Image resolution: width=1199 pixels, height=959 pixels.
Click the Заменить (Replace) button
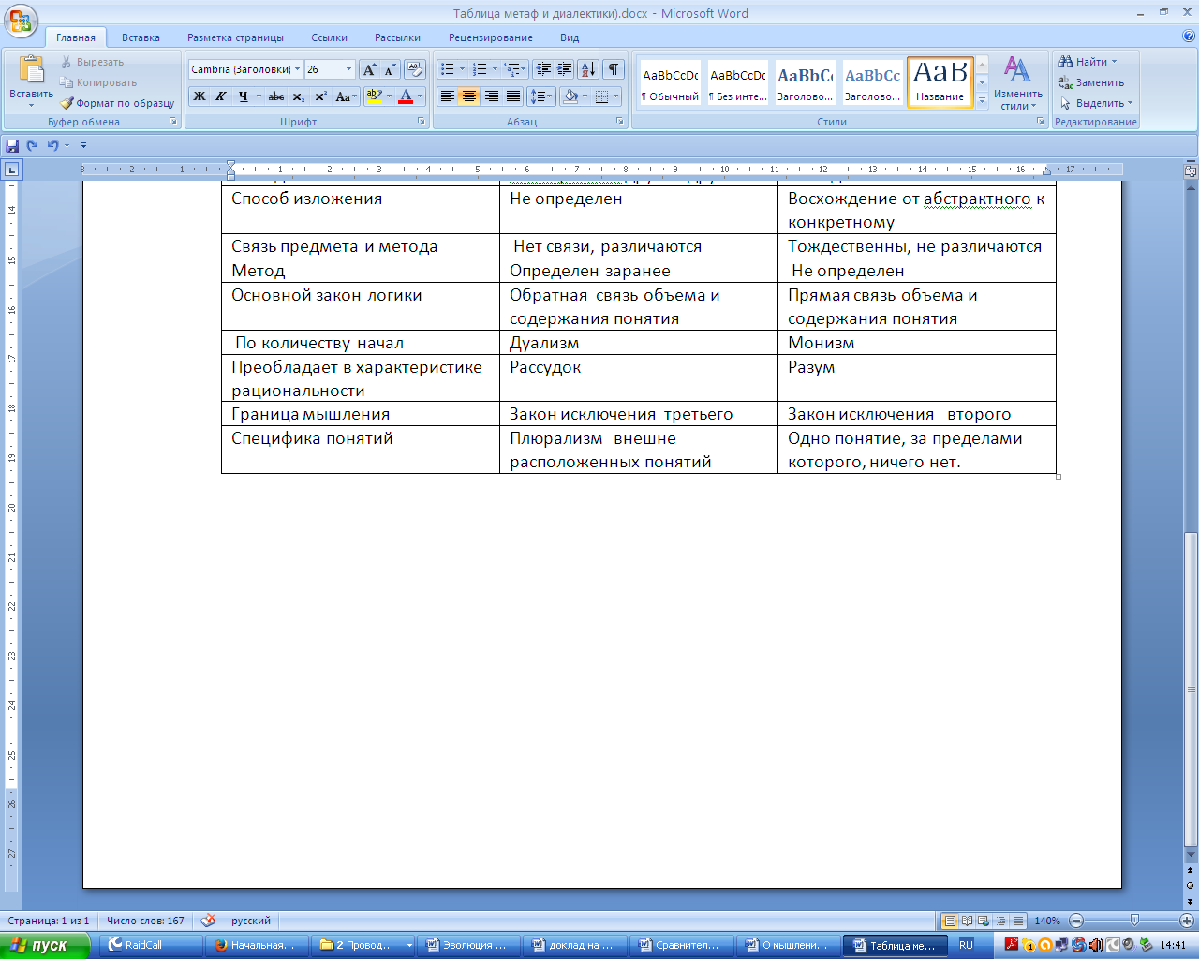pyautogui.click(x=1091, y=82)
